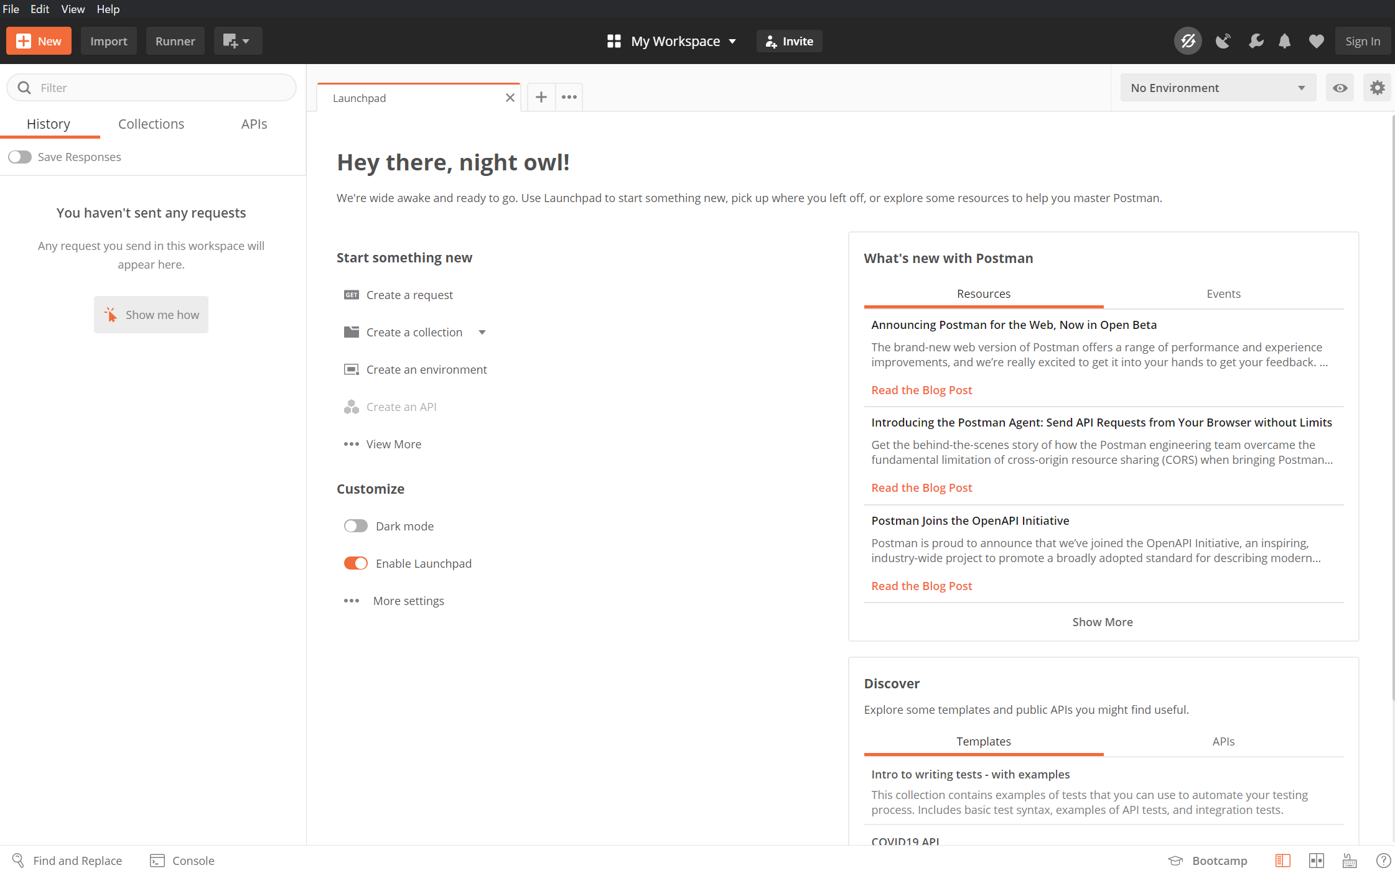Image resolution: width=1395 pixels, height=873 pixels.
Task: Disable the Enable Launchpad toggle
Action: (356, 563)
